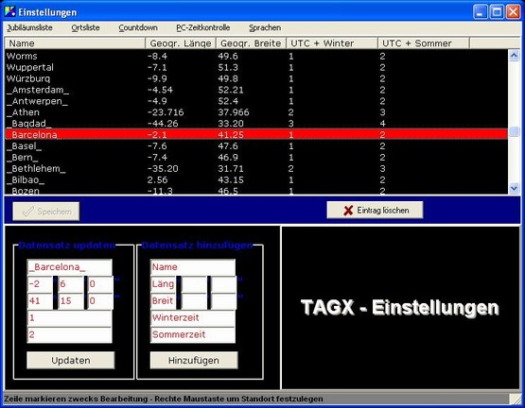Select the _Basel_ row
The height and width of the screenshot is (408, 525).
[256, 146]
